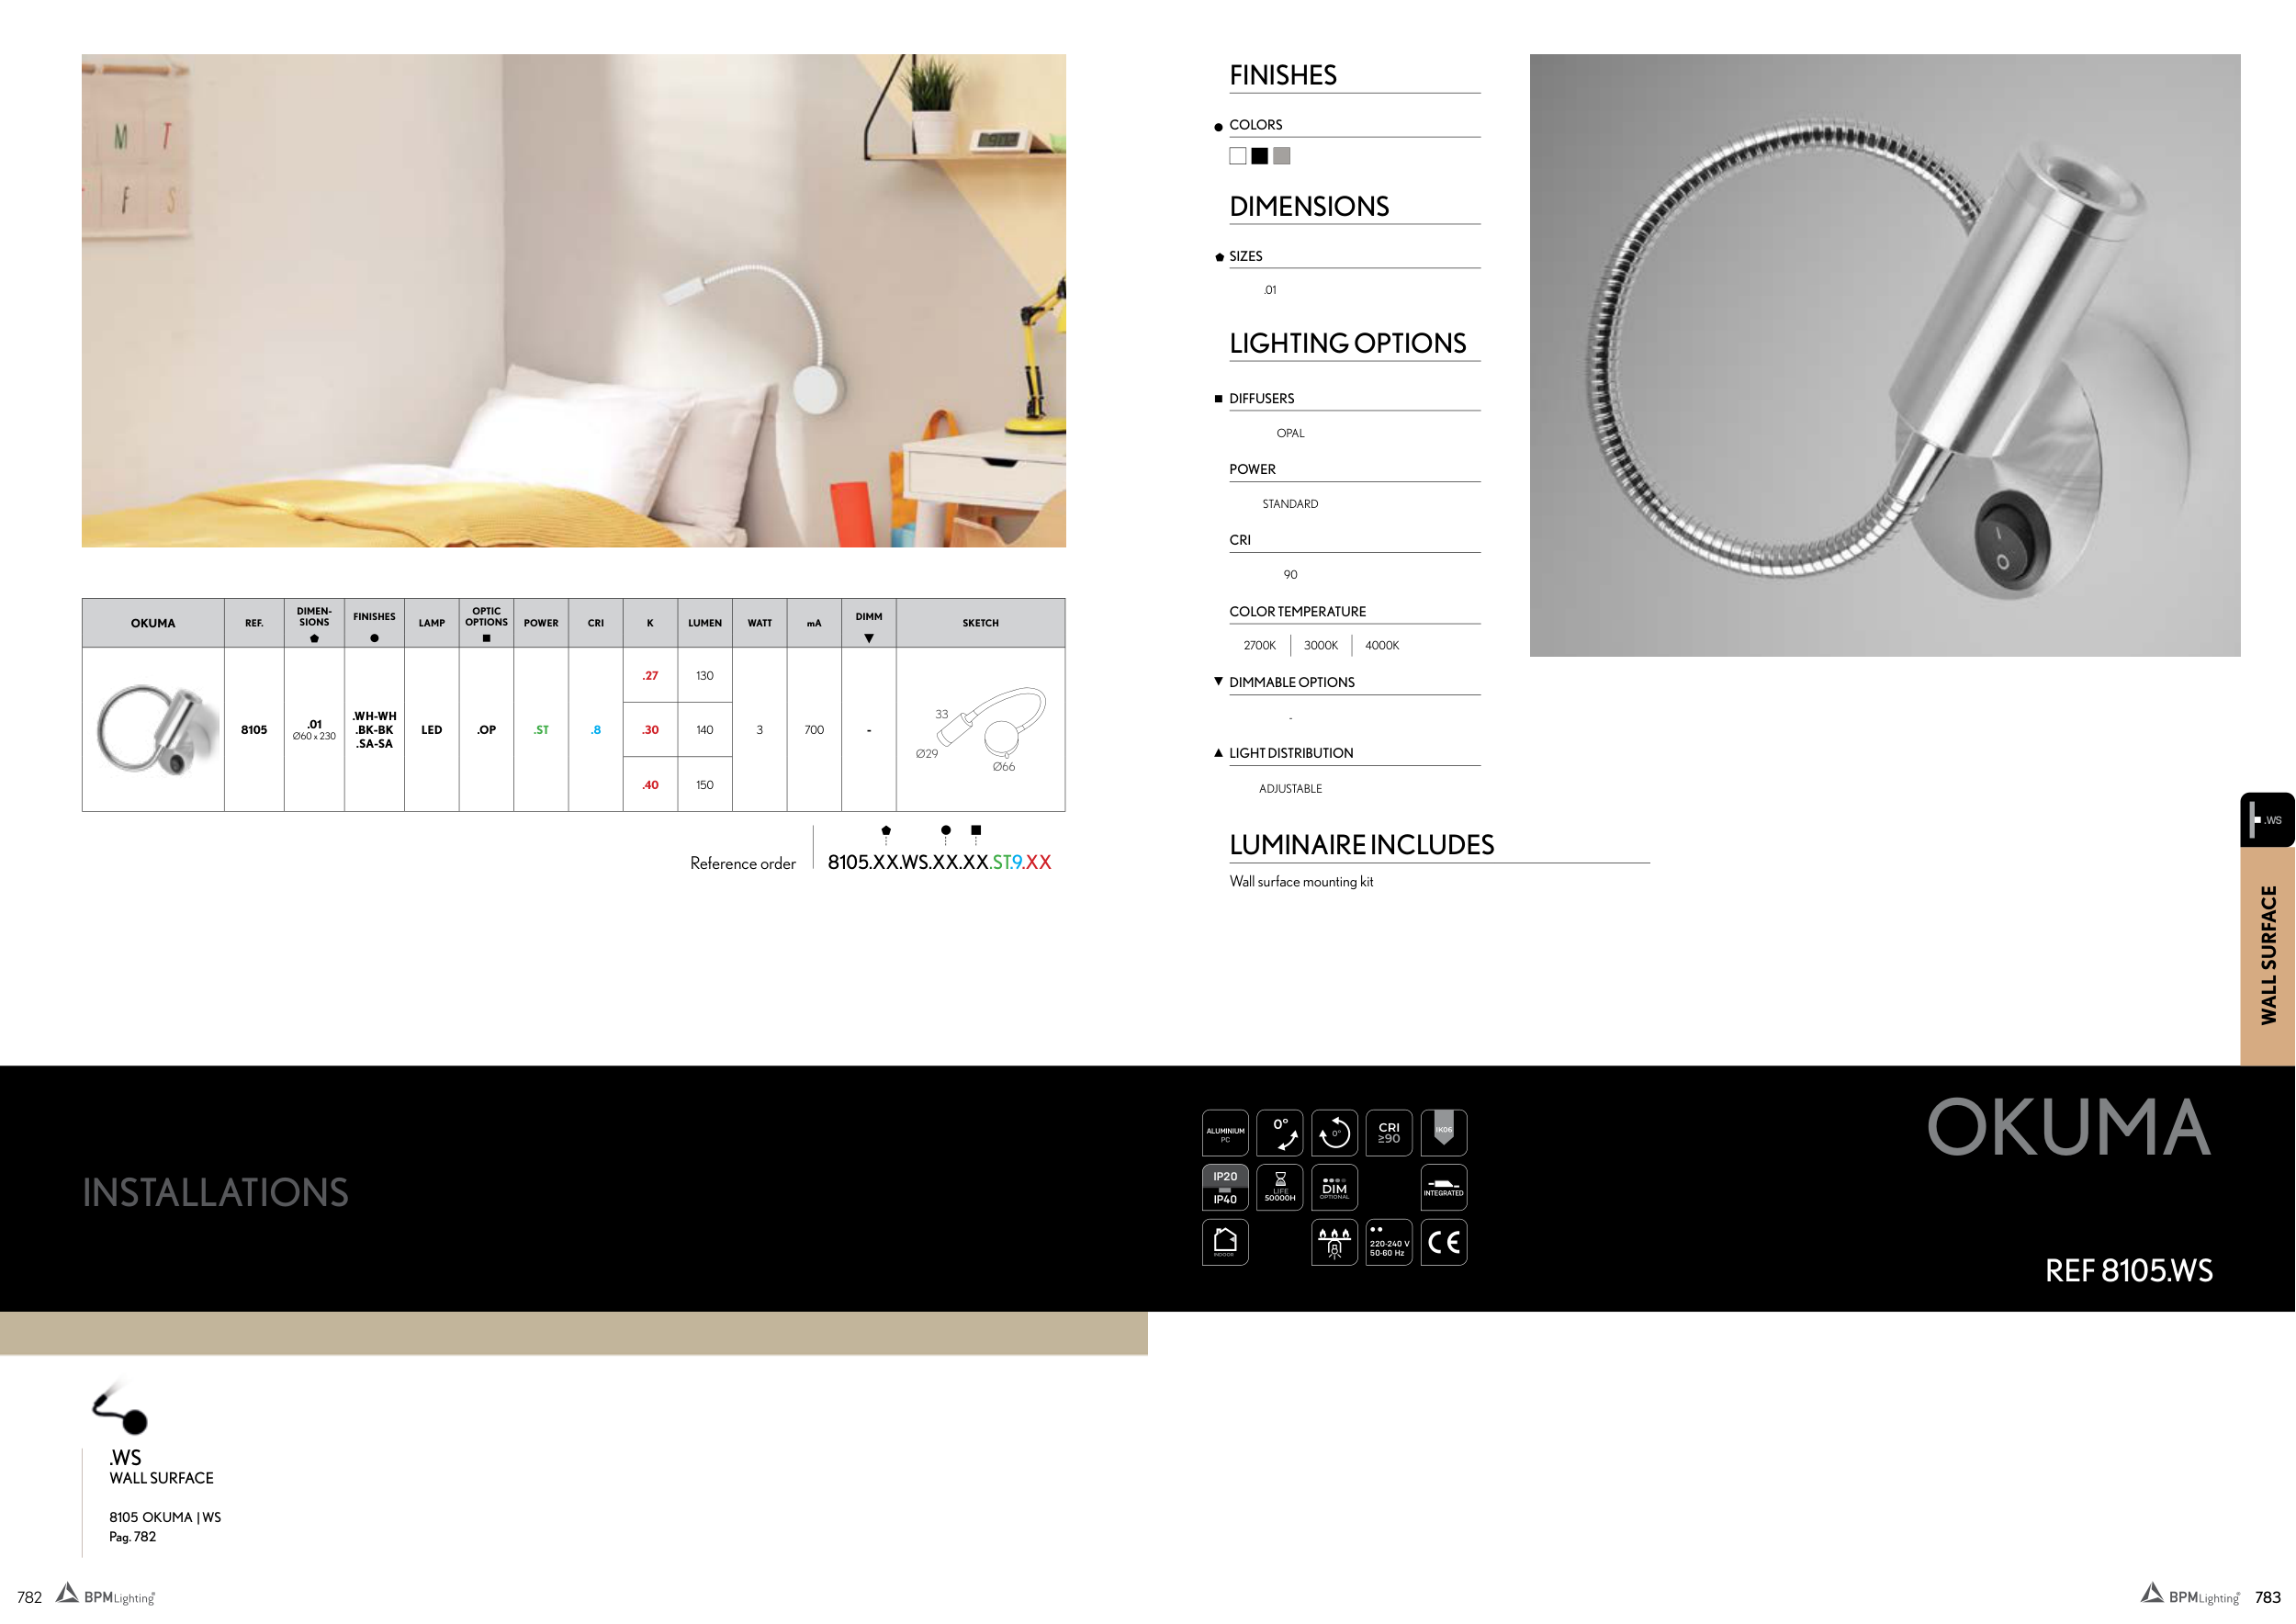Click the Light Distribution triangle marker

click(1217, 753)
